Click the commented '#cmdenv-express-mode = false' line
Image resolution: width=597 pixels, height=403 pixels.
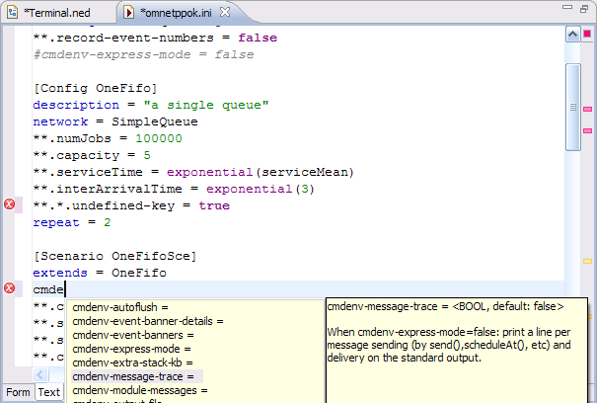[x=143, y=54]
